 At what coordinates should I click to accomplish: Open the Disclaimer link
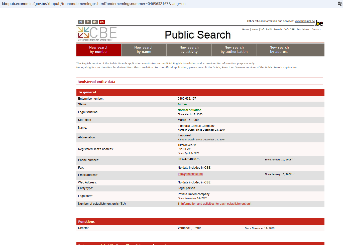click(303, 30)
